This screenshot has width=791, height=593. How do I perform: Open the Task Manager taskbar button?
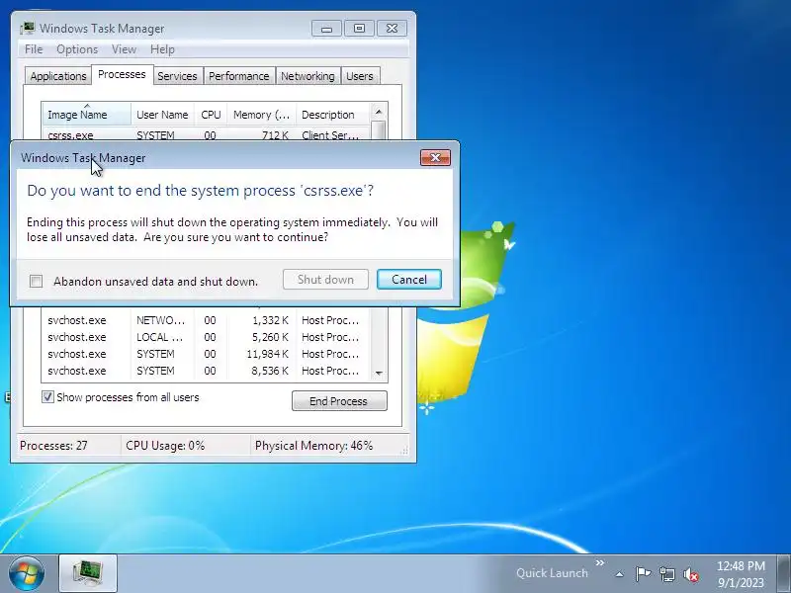click(88, 573)
